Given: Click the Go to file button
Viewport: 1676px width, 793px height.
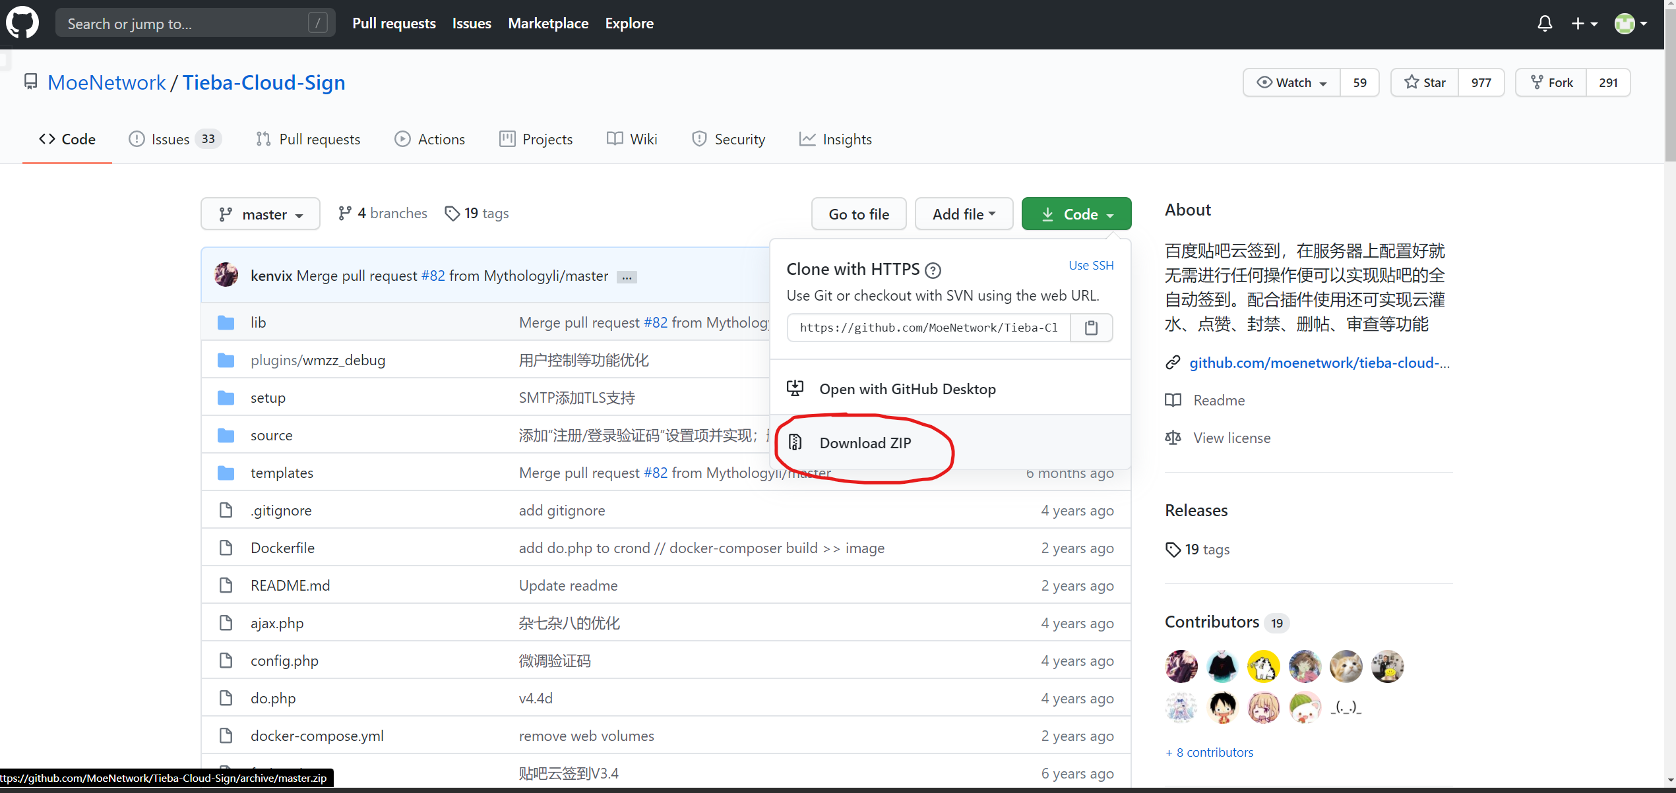Looking at the screenshot, I should click(x=859, y=214).
